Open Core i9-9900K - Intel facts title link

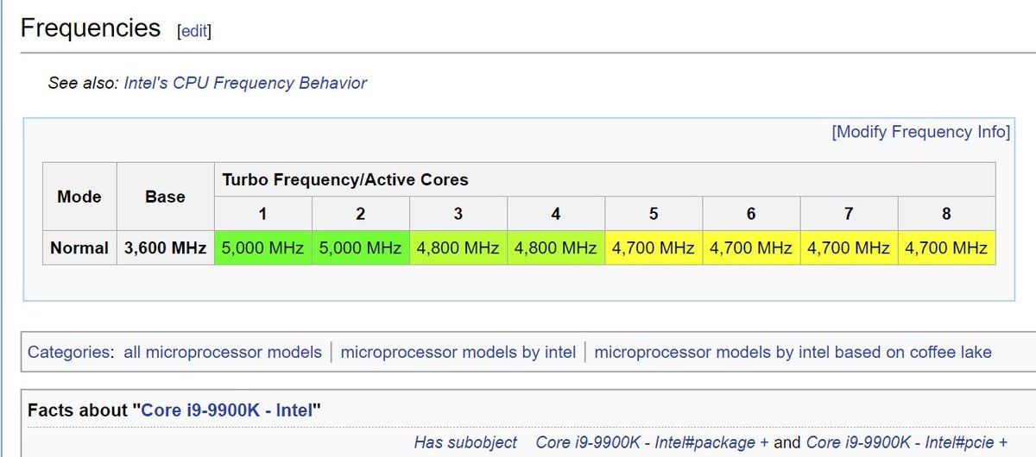tap(227, 409)
